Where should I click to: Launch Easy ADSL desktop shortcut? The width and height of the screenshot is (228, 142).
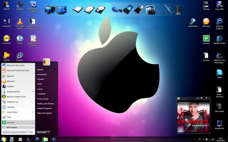[x=220, y=6]
